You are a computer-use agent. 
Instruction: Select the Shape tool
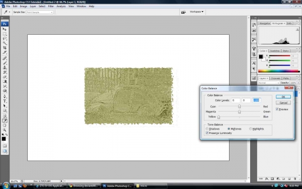coord(5,110)
